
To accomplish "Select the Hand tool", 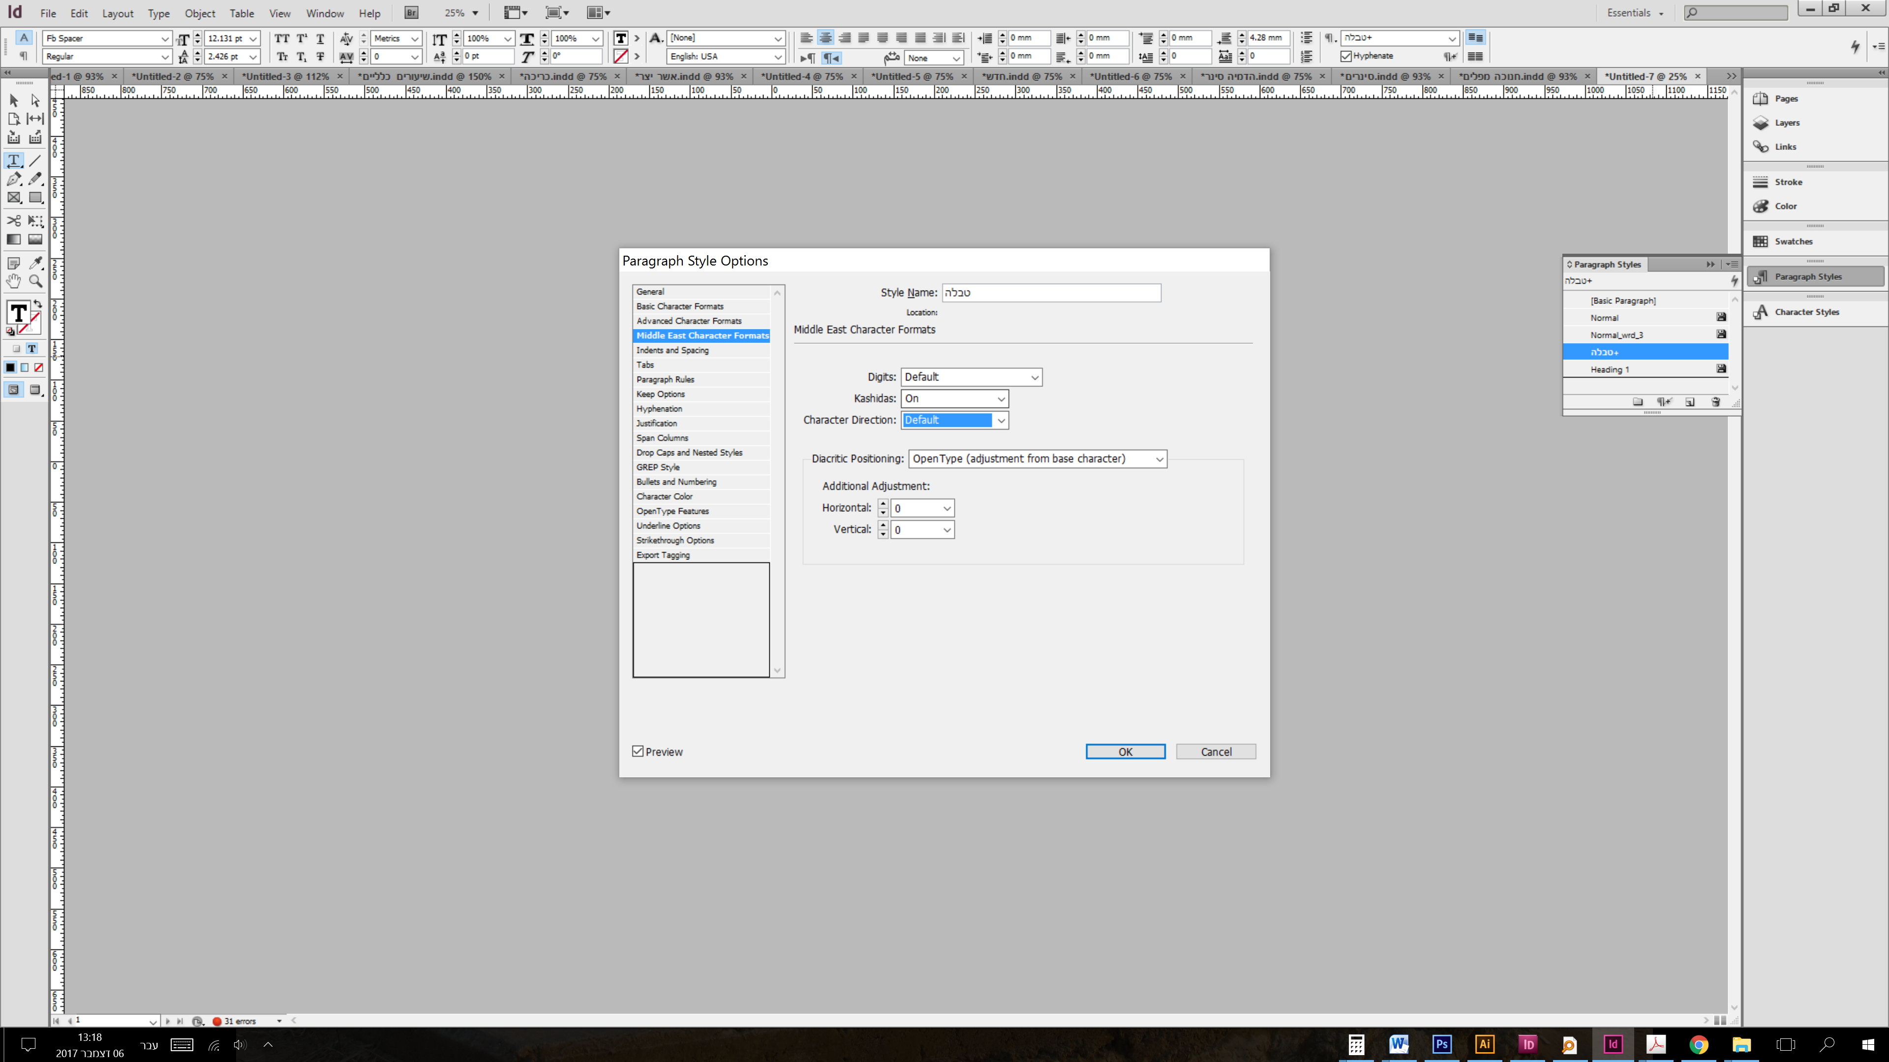I will point(13,281).
